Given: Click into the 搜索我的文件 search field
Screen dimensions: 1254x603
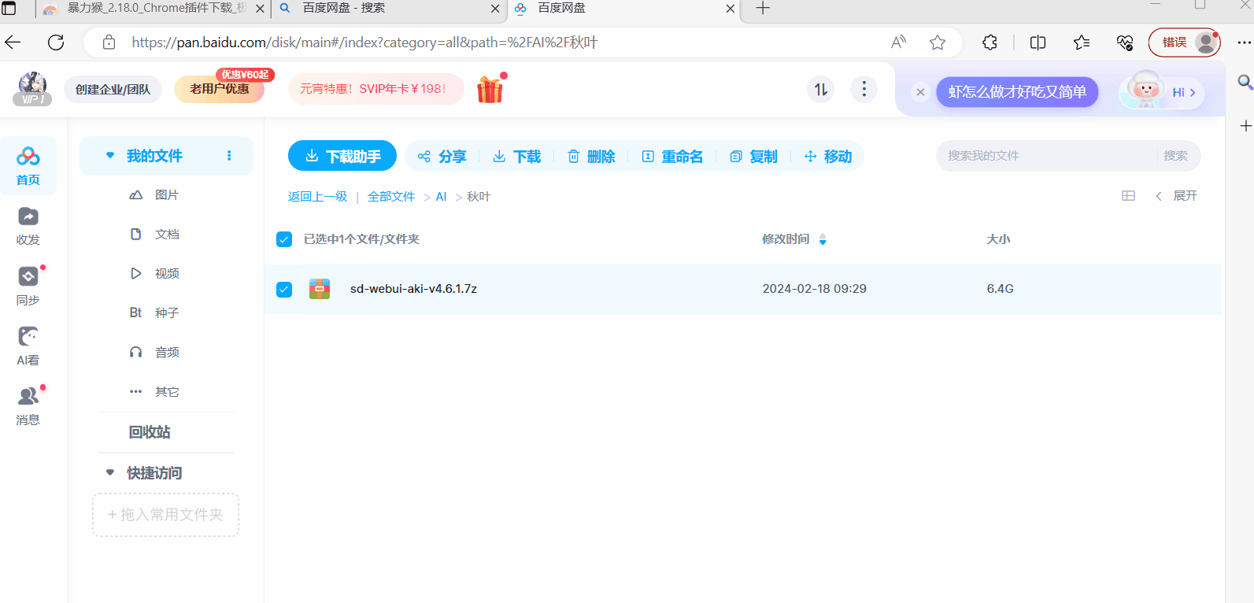Looking at the screenshot, I should pyautogui.click(x=1047, y=156).
